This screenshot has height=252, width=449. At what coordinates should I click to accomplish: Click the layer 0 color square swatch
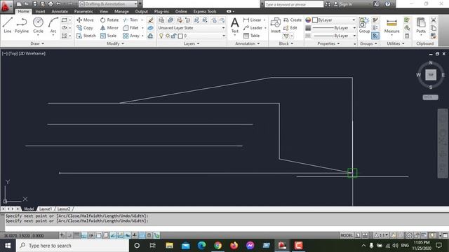coord(180,36)
